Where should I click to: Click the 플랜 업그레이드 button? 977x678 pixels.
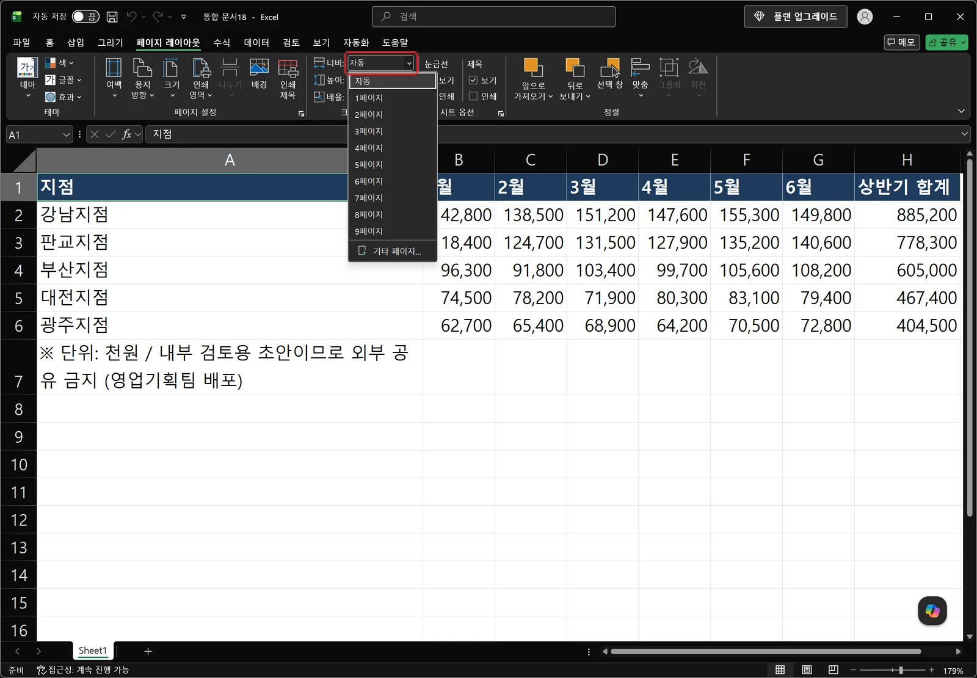(x=795, y=16)
